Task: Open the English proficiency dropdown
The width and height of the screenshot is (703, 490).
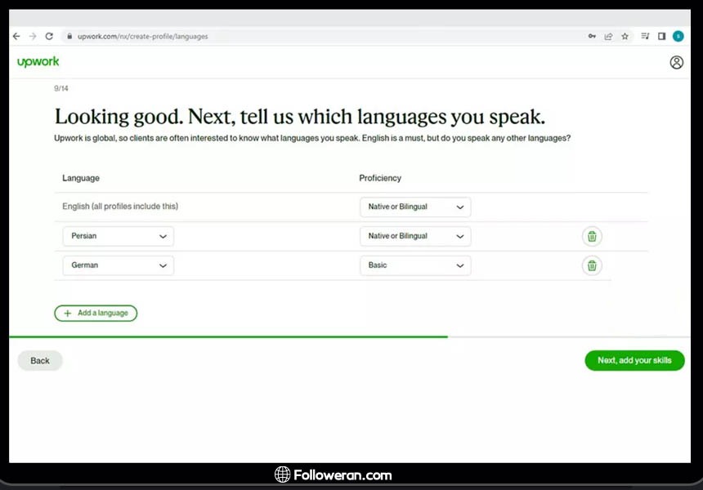Action: coord(415,207)
